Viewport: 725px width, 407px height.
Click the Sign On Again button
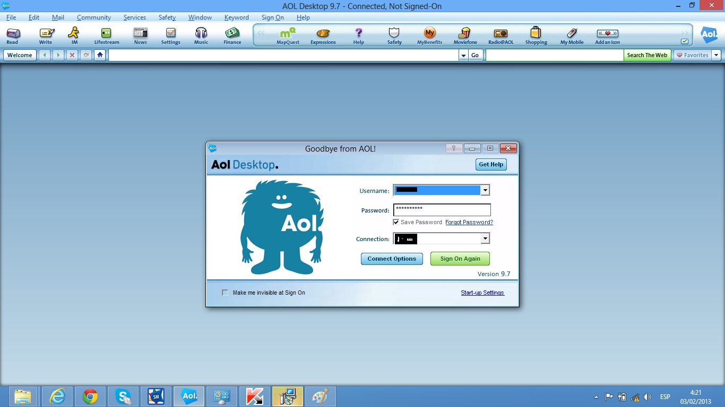(460, 259)
